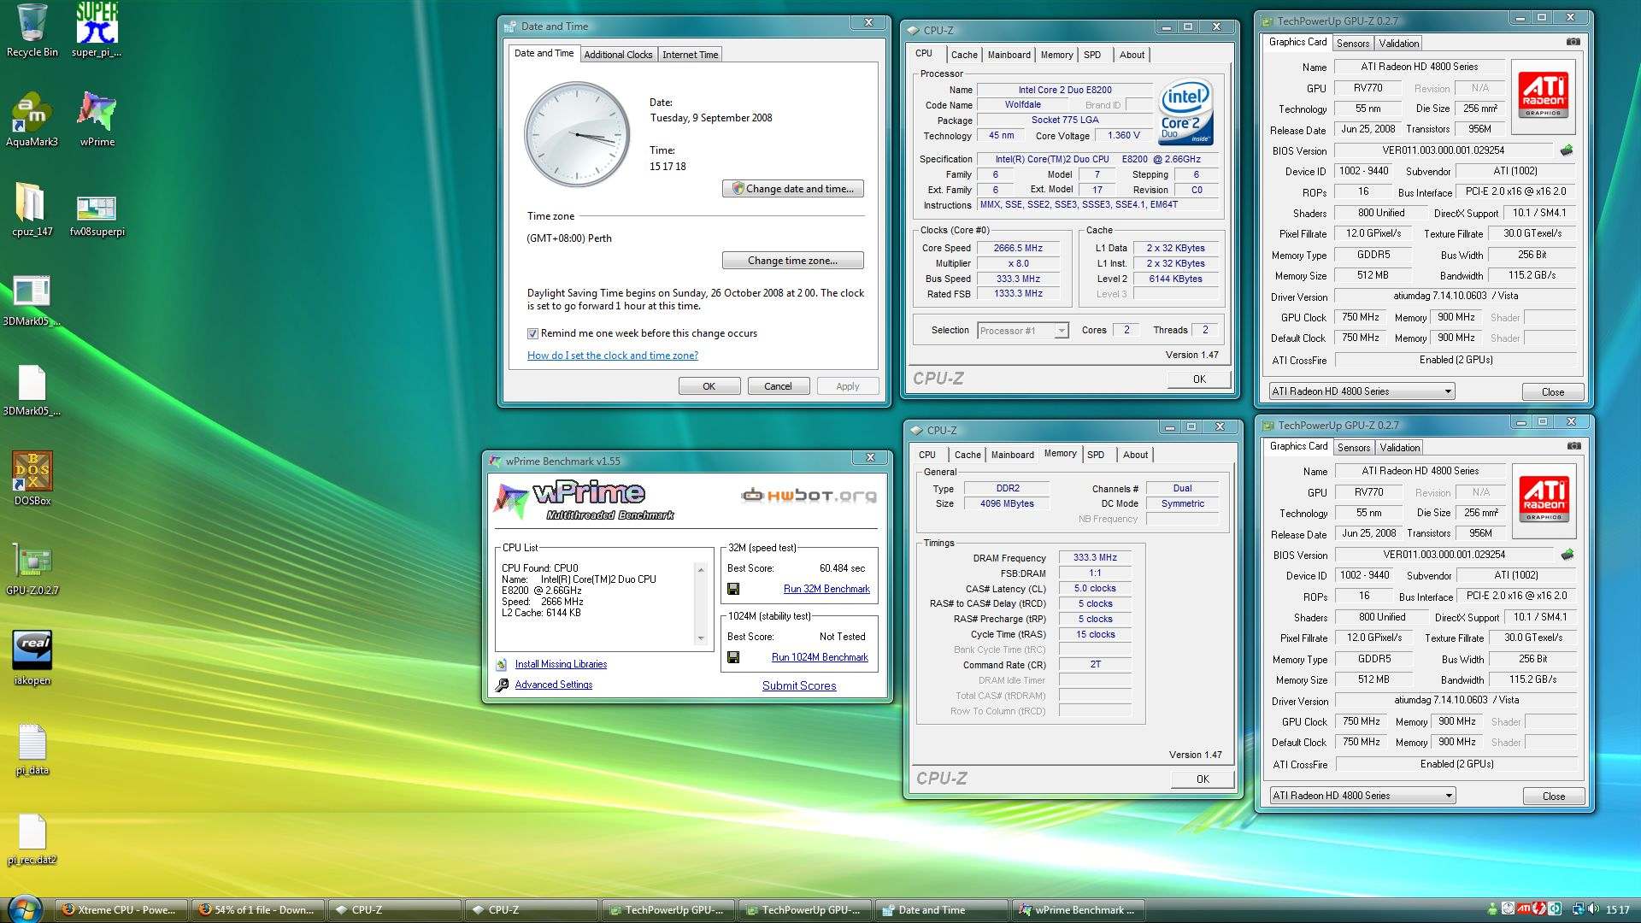Viewport: 1641px width, 923px height.
Task: Click the ATI Radeon logo in top GPU-Z
Action: point(1543,97)
